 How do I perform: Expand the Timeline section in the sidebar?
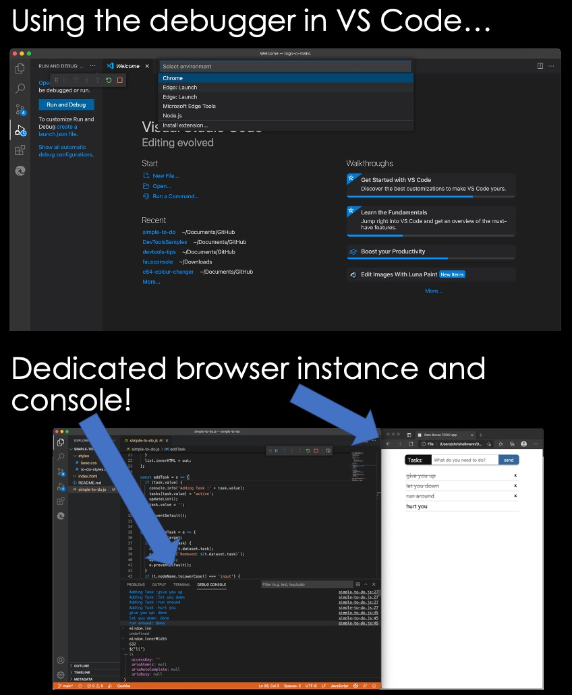tap(82, 672)
